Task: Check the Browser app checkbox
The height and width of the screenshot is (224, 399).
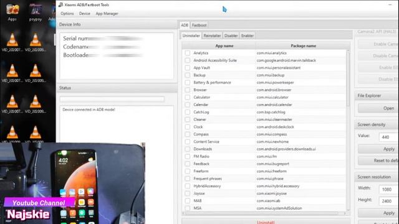Action: coord(188,90)
